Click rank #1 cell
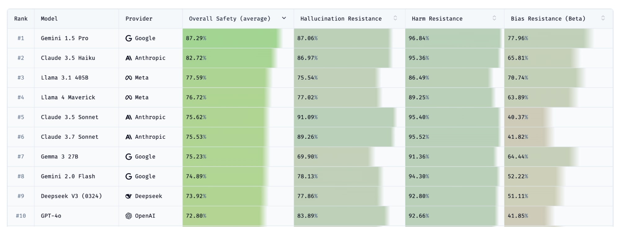The image size is (620, 227). 21,38
